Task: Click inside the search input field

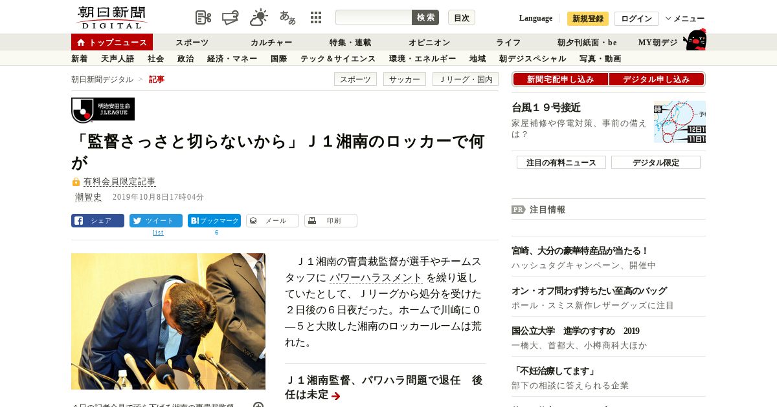Action: click(x=374, y=17)
